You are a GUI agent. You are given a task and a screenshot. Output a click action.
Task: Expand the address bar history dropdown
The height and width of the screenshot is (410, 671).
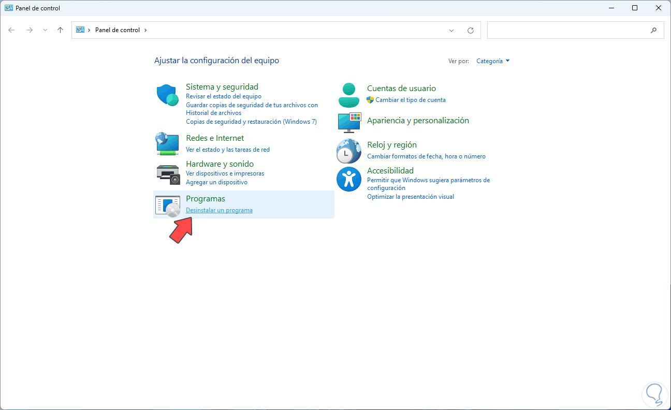pos(452,30)
